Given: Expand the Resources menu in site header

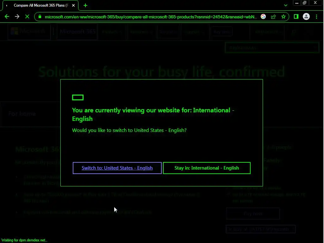Looking at the screenshot, I should [x=141, y=32].
